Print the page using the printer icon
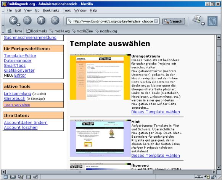 (197, 19)
